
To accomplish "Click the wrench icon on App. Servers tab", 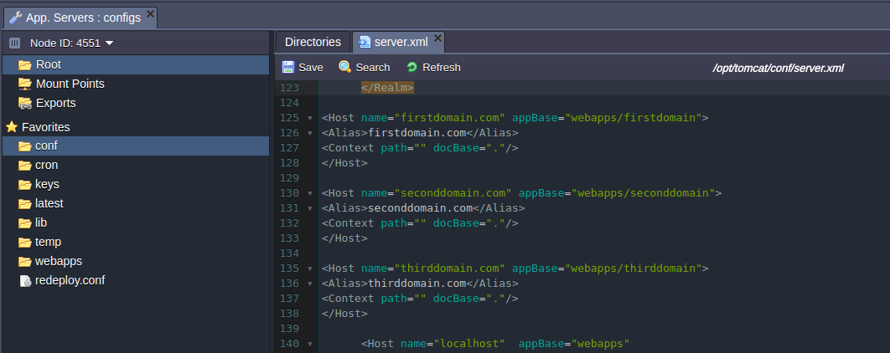I will click(17, 18).
